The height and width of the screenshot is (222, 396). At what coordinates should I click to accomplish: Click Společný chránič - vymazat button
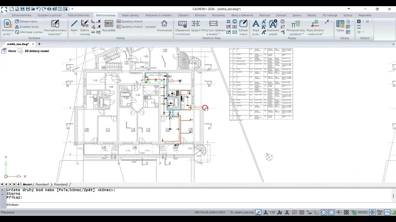[x=136, y=27]
